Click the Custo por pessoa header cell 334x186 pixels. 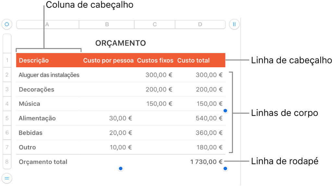click(x=108, y=60)
